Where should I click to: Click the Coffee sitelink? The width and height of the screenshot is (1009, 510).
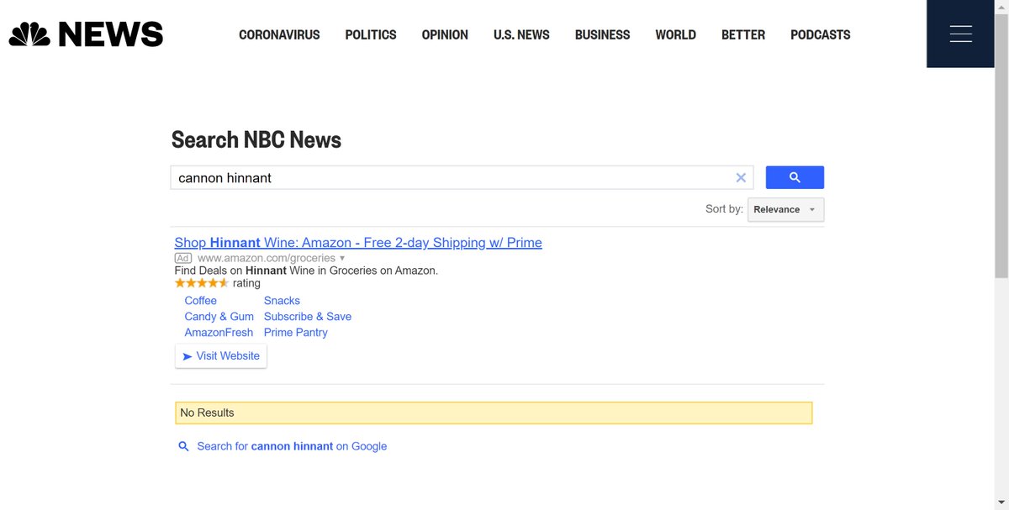[x=201, y=301]
